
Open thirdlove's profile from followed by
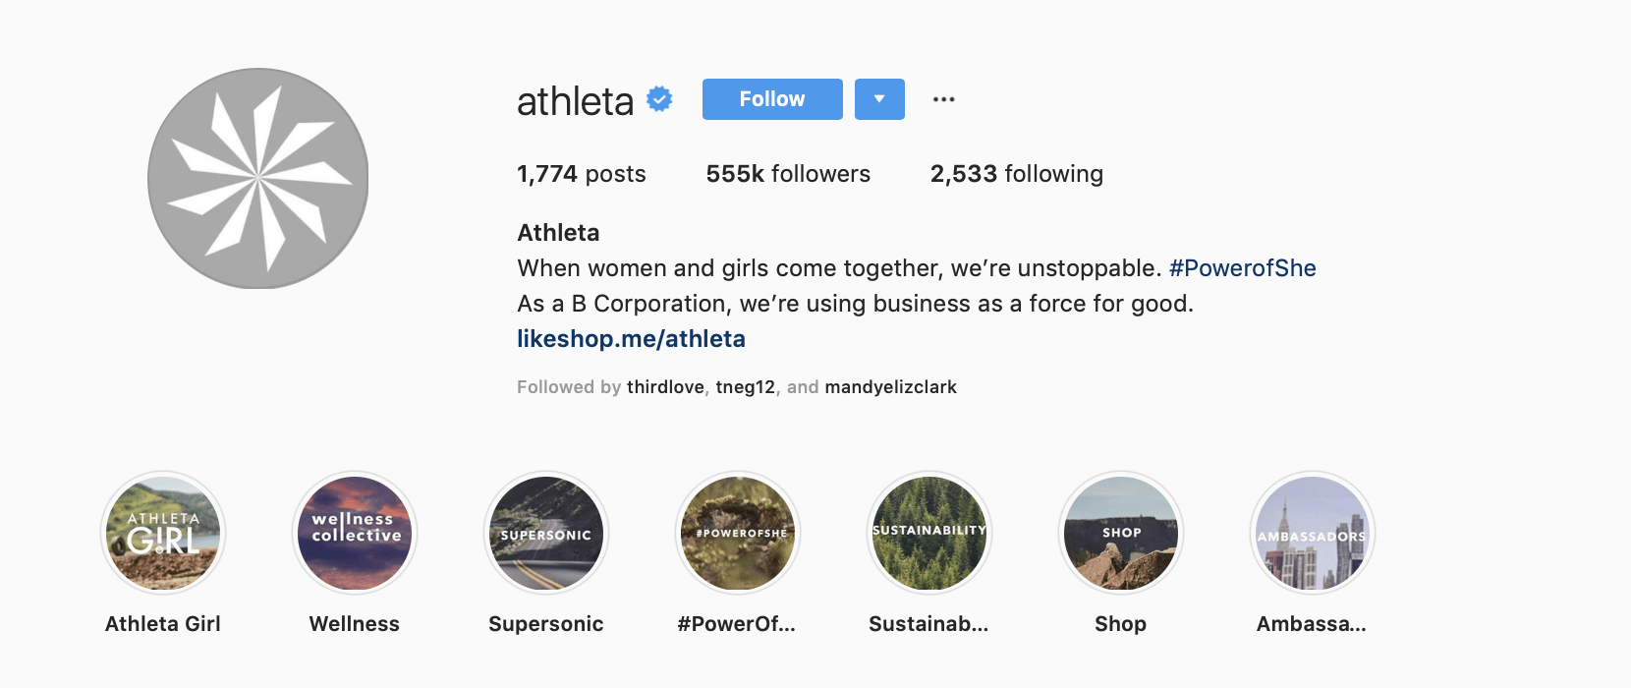point(665,387)
